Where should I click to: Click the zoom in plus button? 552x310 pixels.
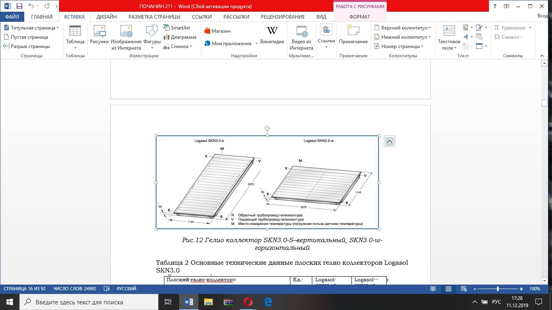[521, 289]
